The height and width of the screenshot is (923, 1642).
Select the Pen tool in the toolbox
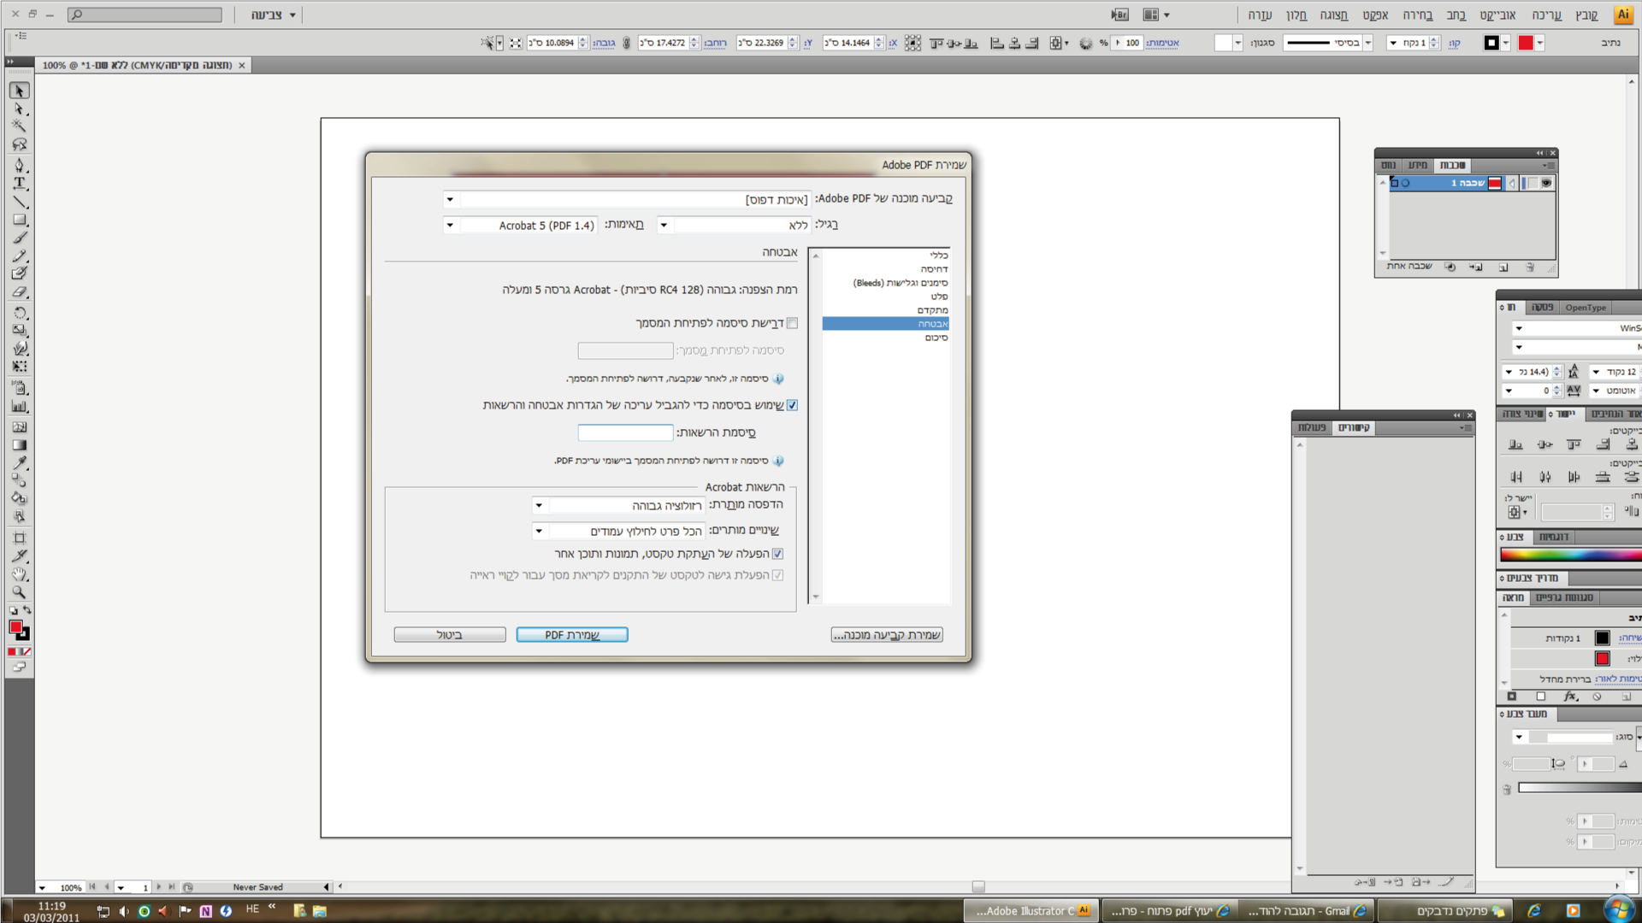click(x=20, y=165)
